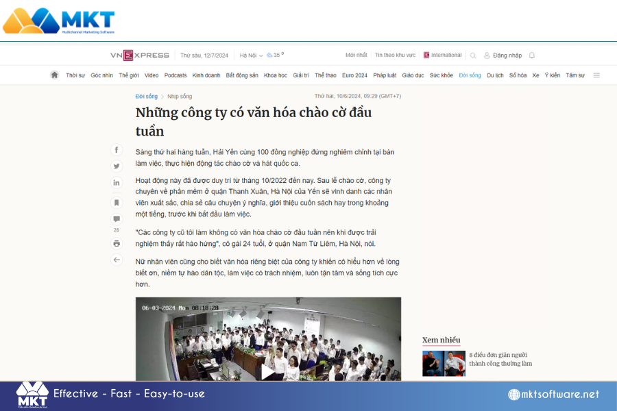Screen dimensions: 617x411
Task: Share article on Twitter
Action: [x=117, y=166]
